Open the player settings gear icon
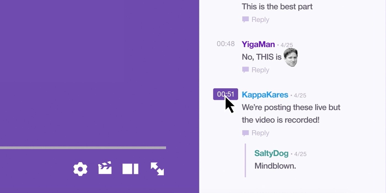The height and width of the screenshot is (193, 386). pos(80,169)
